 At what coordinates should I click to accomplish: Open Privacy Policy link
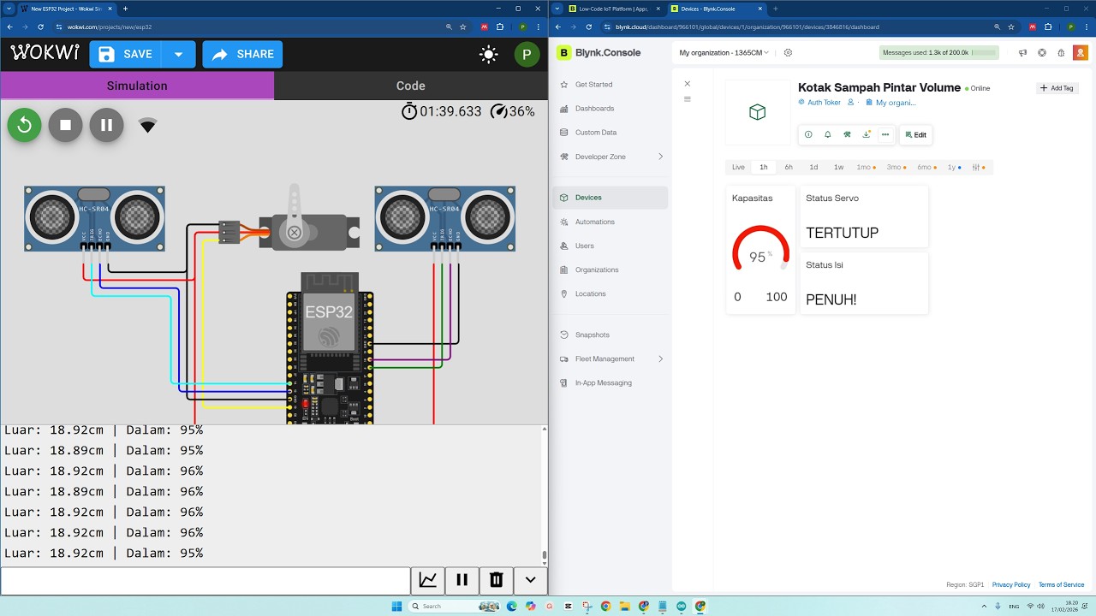1011,585
